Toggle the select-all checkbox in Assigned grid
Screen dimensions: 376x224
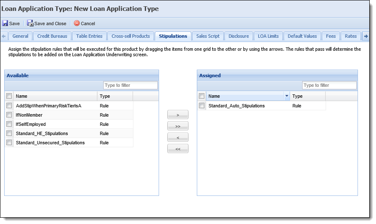[x=202, y=96]
